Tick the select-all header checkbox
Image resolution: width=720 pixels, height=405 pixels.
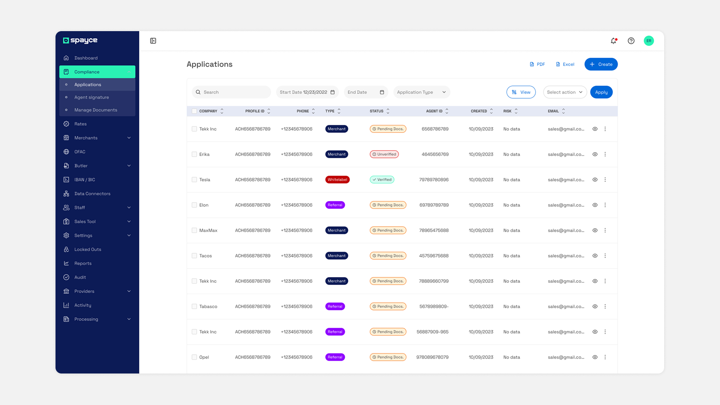pyautogui.click(x=194, y=111)
